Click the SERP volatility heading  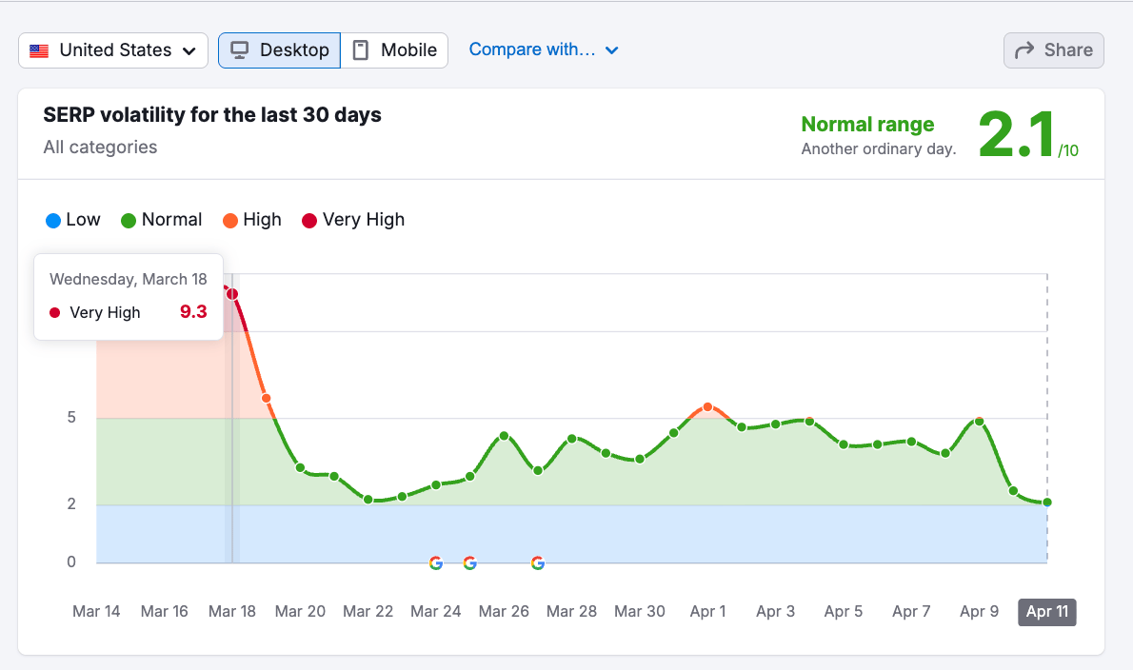pyautogui.click(x=212, y=115)
